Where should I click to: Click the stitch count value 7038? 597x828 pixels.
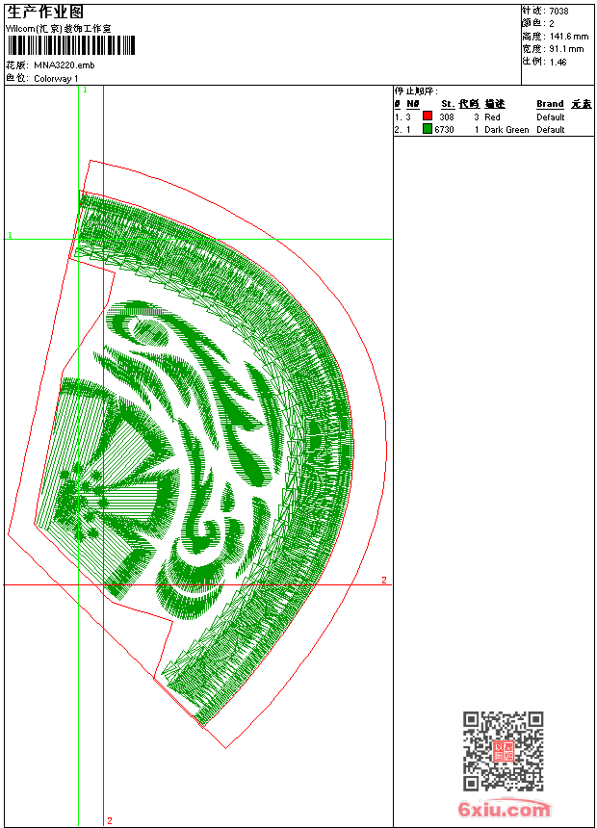(x=558, y=11)
